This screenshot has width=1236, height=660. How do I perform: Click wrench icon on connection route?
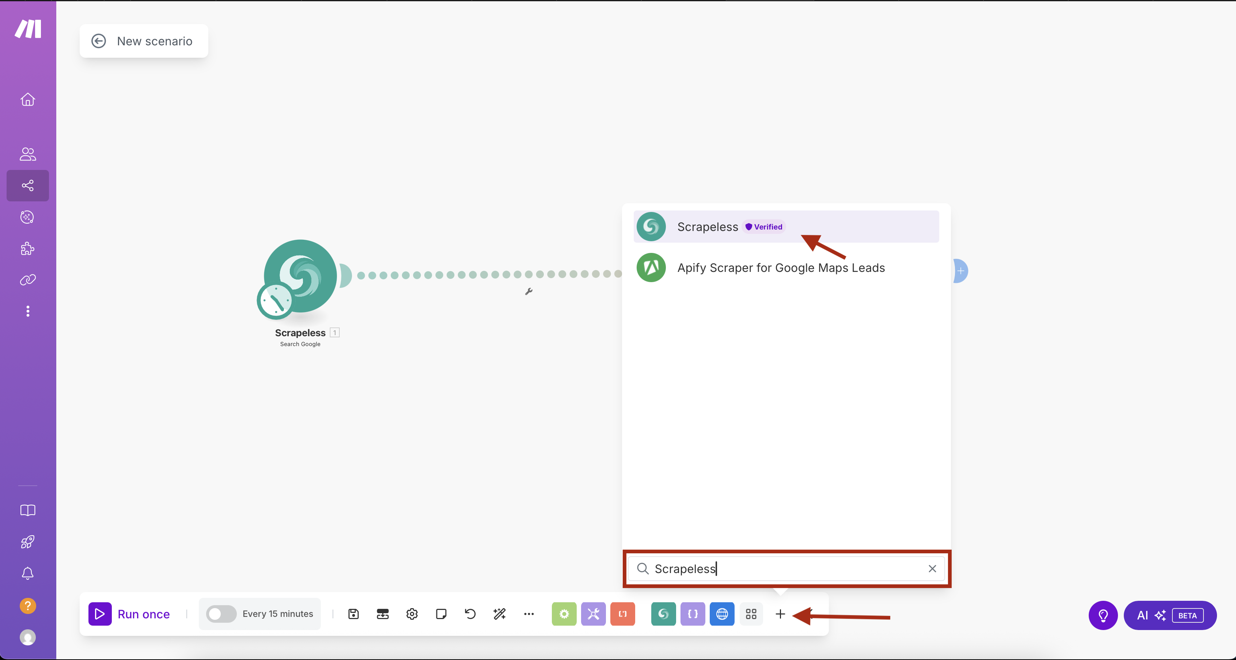point(529,291)
